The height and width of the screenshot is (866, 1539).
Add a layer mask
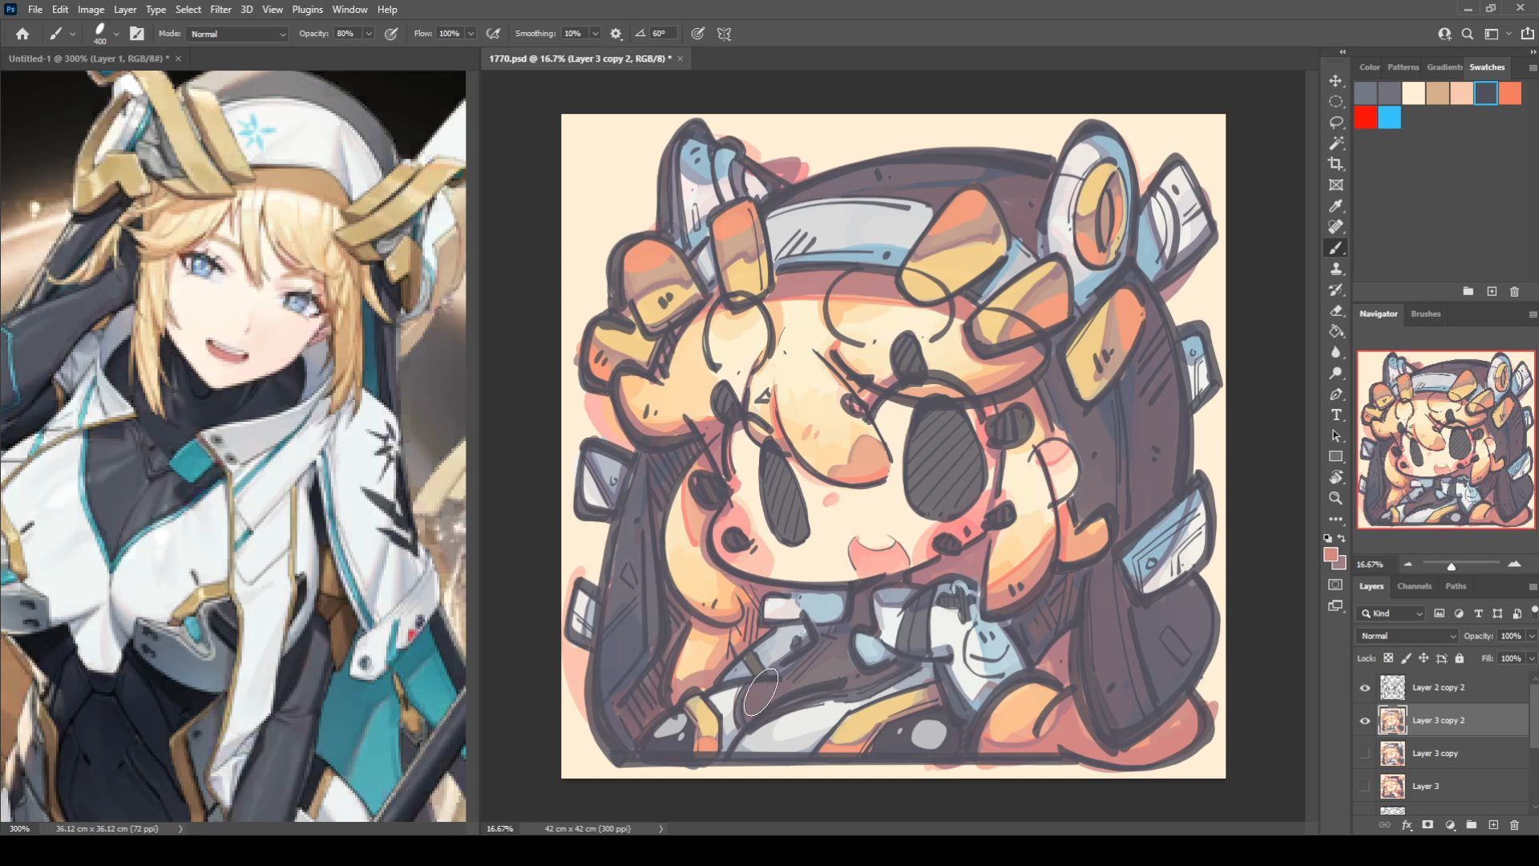tap(1428, 825)
